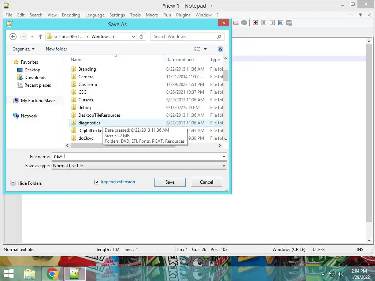Viewport: 375px width, 281px height.
Task: Collapse folders with Hide Folders
Action: click(x=26, y=183)
